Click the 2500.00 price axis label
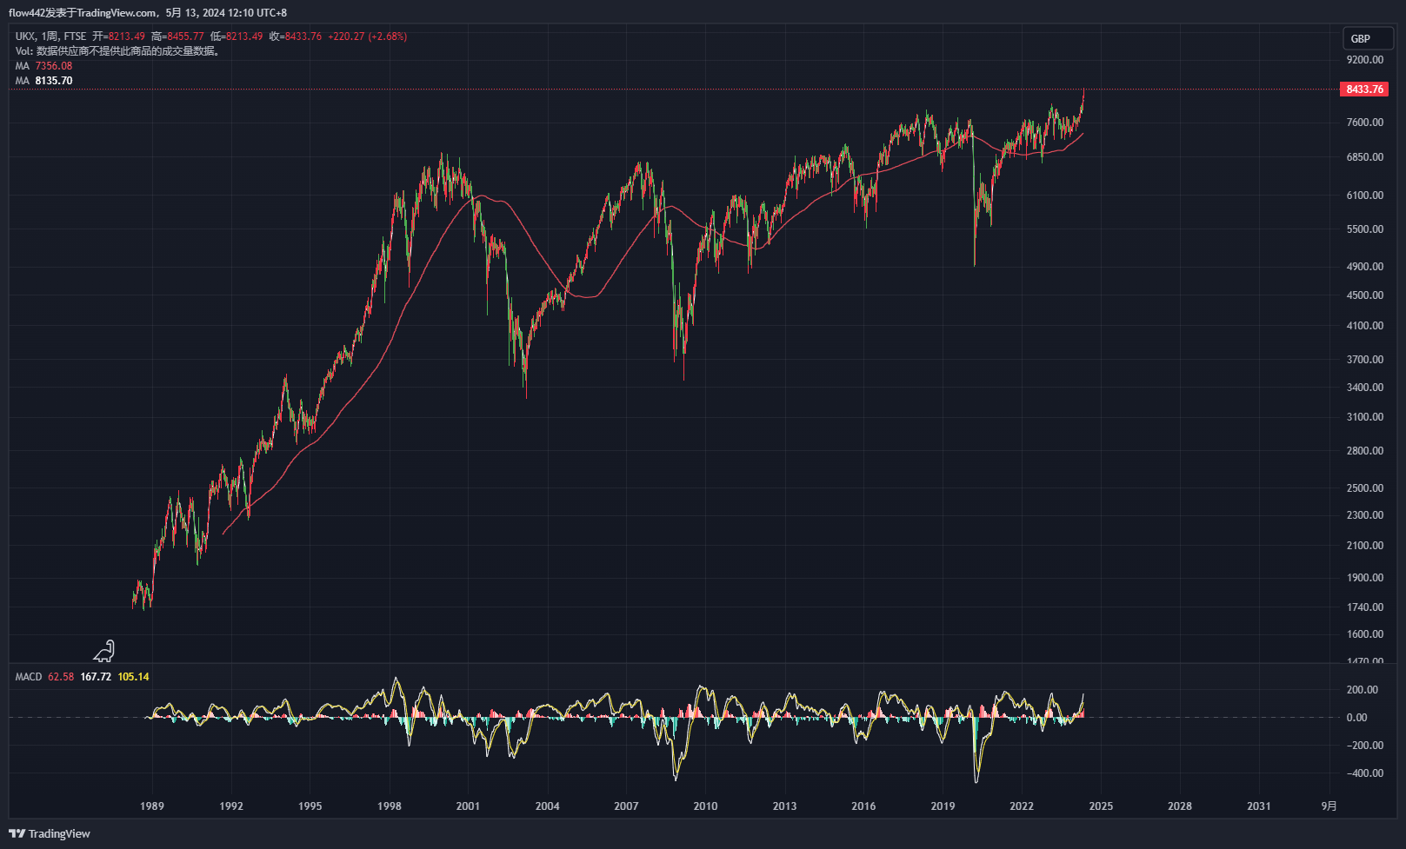 [x=1364, y=488]
